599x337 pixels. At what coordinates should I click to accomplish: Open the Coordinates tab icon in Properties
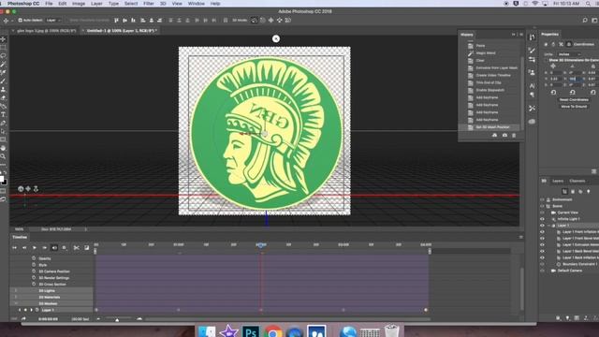pos(569,44)
